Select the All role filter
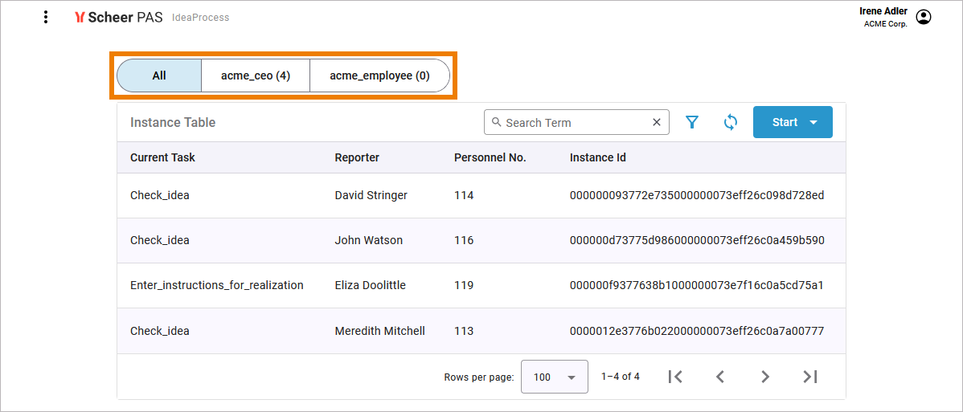The width and height of the screenshot is (963, 412). [x=159, y=75]
